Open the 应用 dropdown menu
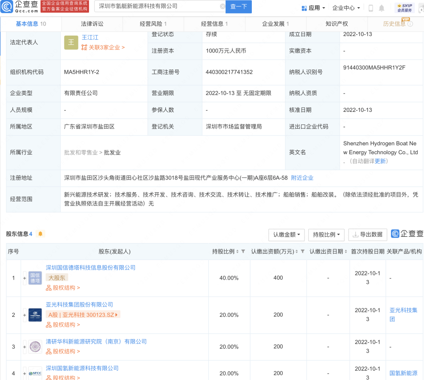The width and height of the screenshot is (424, 380). pyautogui.click(x=313, y=8)
